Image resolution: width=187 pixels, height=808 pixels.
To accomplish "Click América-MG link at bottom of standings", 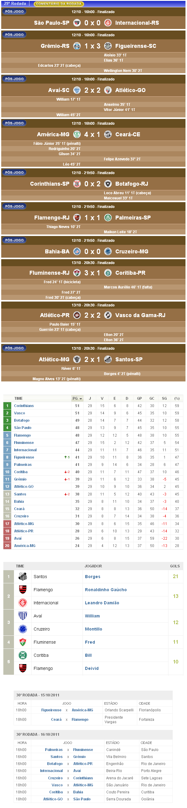I will click(25, 546).
